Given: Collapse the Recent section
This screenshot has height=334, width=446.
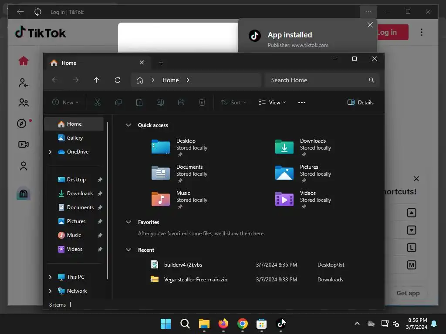Looking at the screenshot, I should click(x=128, y=250).
